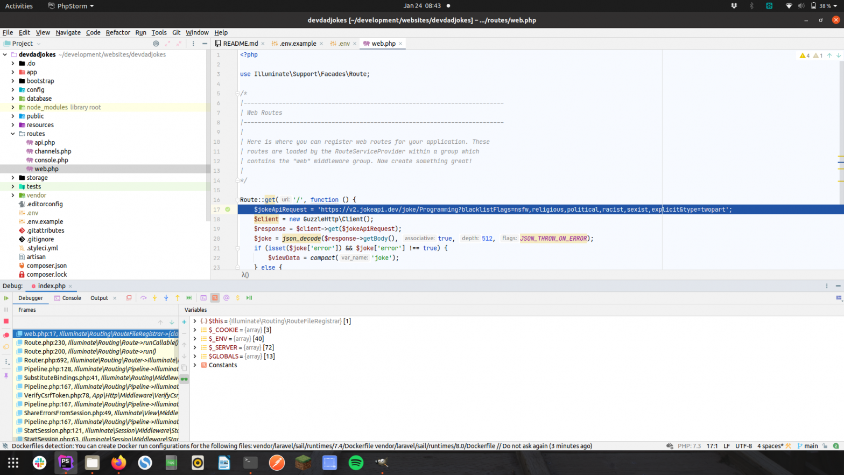This screenshot has height=475, width=844.
Task: Toggle the dollar-sign superglobals icon in debugger
Action: point(237,298)
